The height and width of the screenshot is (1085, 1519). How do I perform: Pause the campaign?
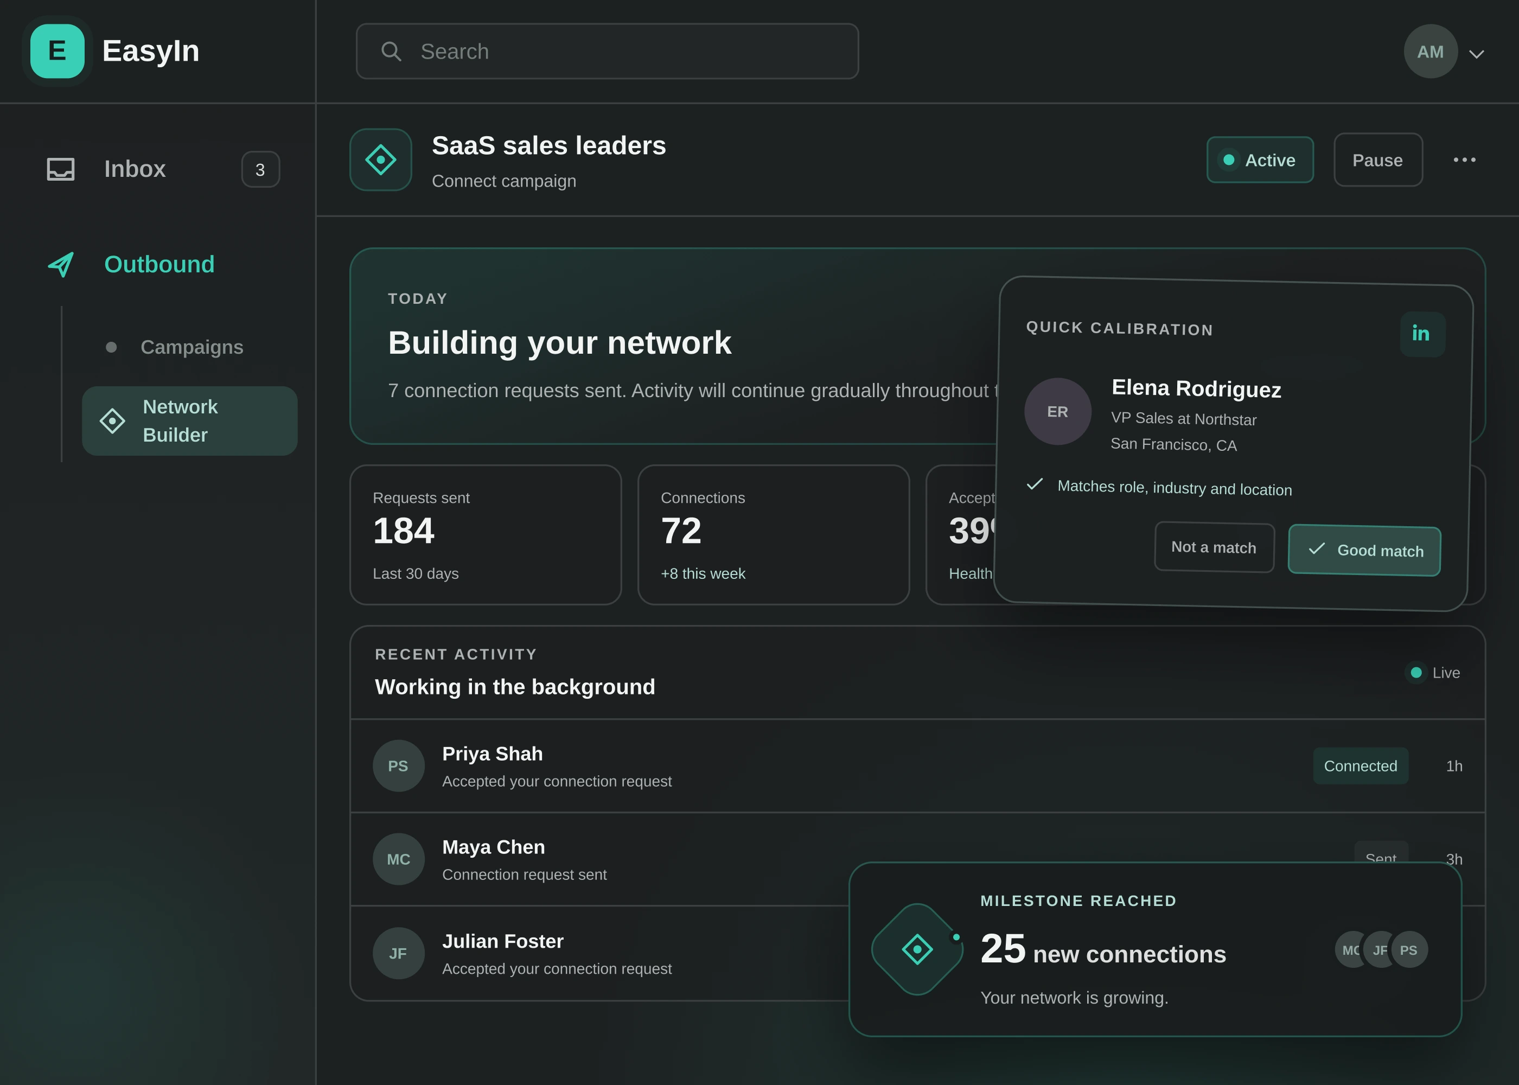coord(1378,159)
